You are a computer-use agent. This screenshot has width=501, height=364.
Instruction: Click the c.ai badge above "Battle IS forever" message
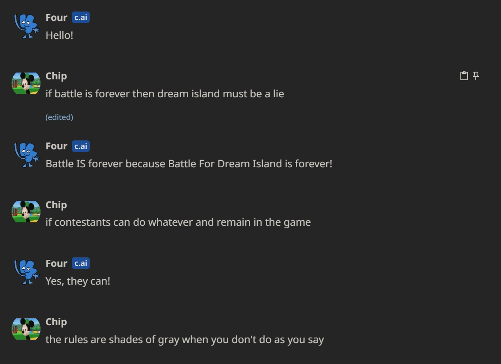81,146
